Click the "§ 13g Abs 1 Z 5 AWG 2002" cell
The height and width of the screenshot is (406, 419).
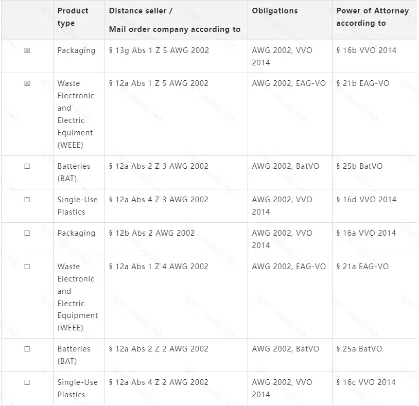159,50
